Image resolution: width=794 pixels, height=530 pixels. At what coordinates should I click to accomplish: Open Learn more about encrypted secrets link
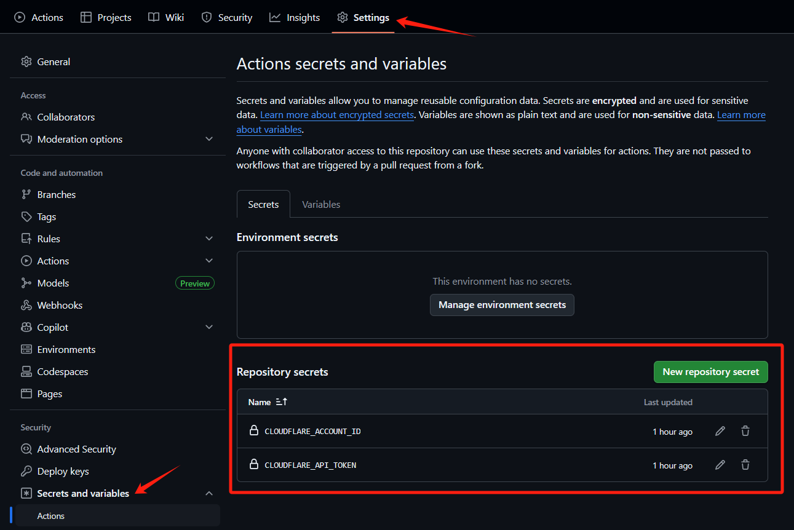(x=337, y=115)
